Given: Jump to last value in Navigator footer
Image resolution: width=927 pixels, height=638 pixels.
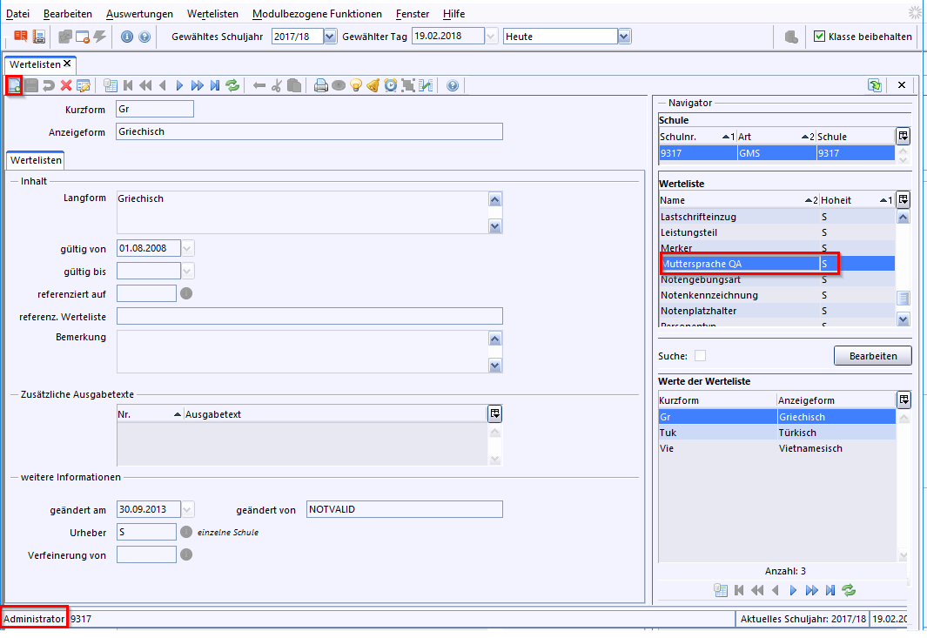Looking at the screenshot, I should tap(830, 590).
